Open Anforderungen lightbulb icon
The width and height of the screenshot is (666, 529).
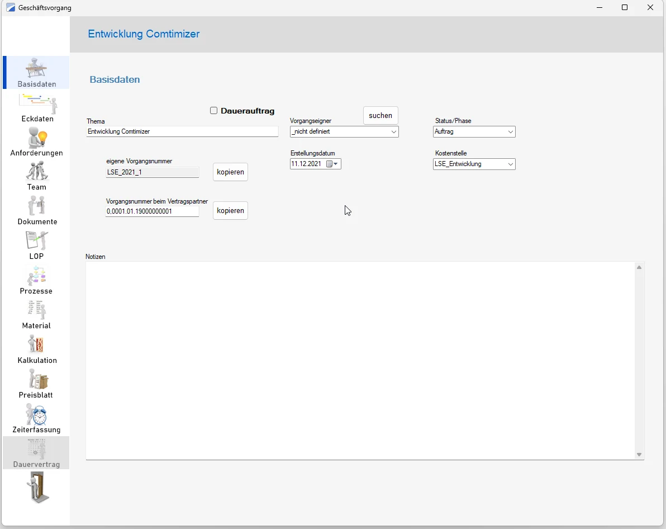click(x=37, y=138)
